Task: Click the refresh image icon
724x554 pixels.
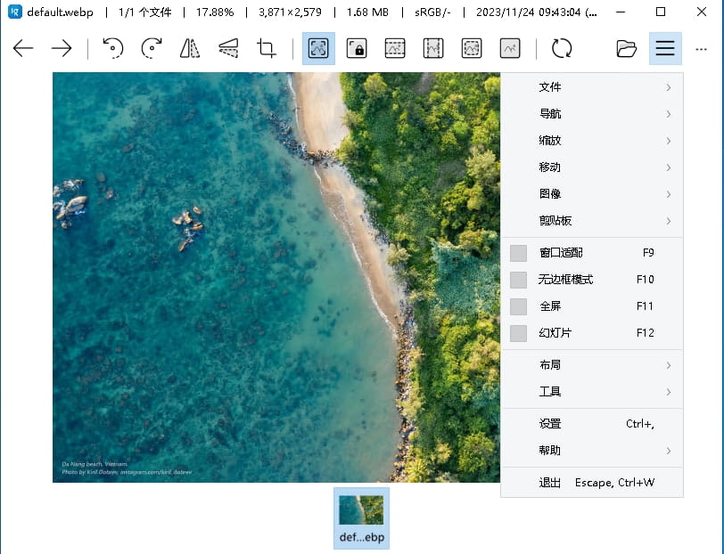Action: pos(562,48)
